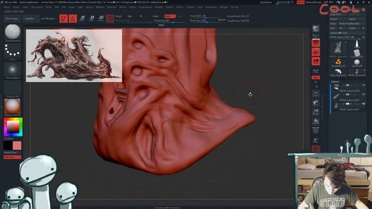372x209 pixels.
Task: Click the BPR render icon
Action: click(316, 29)
